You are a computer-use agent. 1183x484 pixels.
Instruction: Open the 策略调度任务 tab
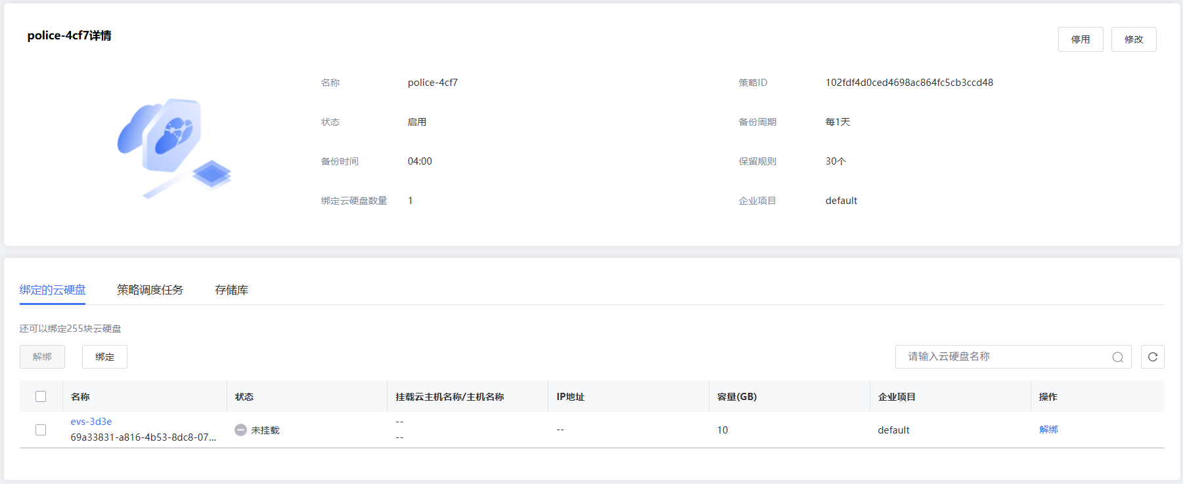click(x=150, y=290)
